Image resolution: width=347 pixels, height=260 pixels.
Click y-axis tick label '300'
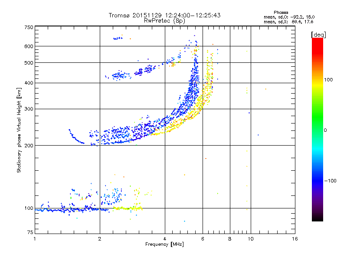tap(29, 109)
